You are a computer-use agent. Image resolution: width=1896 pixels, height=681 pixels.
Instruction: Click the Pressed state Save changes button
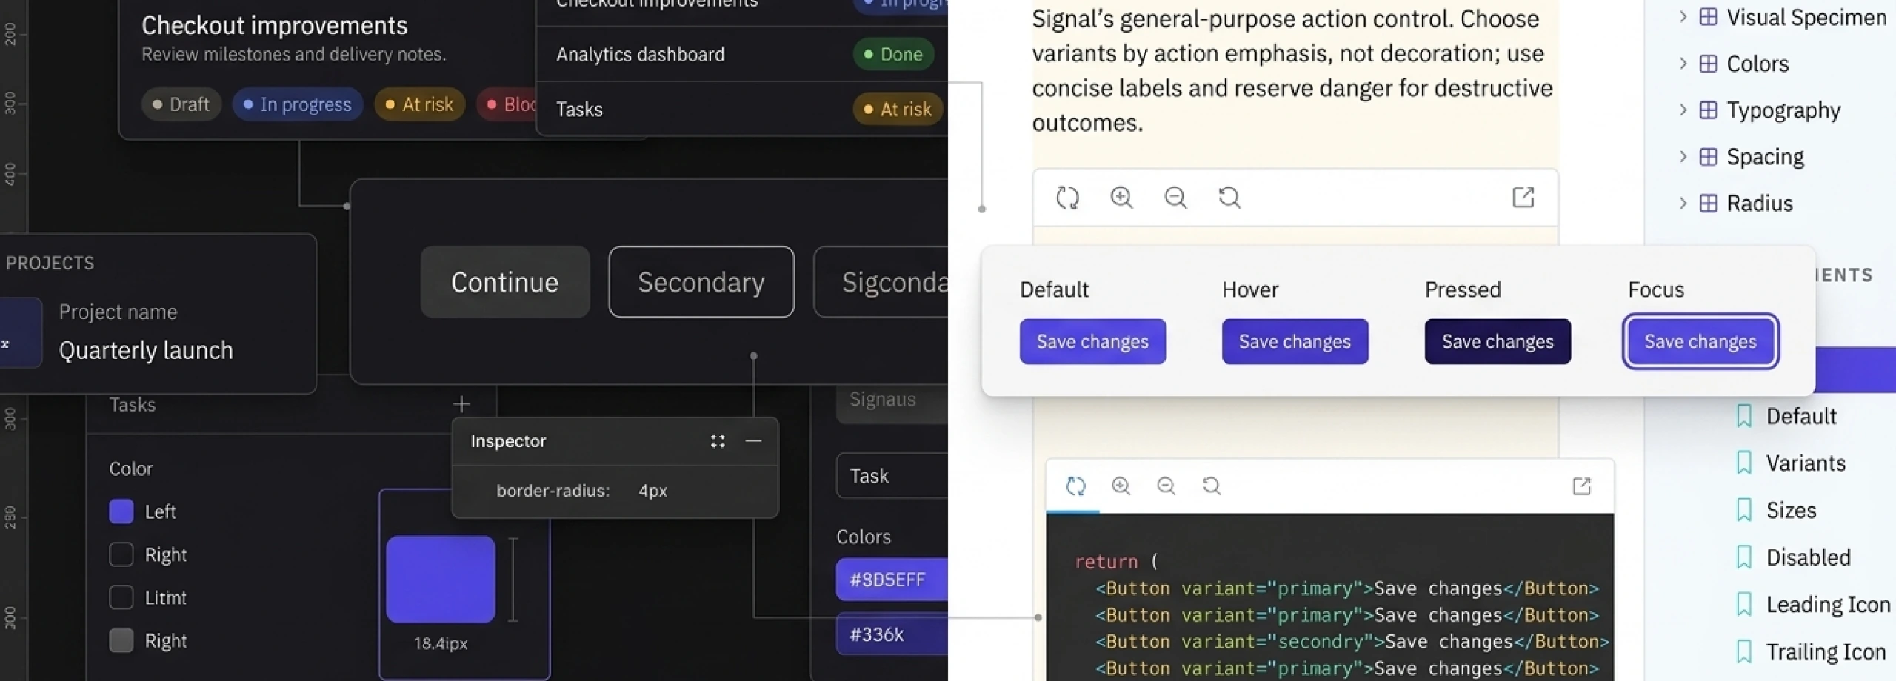point(1498,341)
